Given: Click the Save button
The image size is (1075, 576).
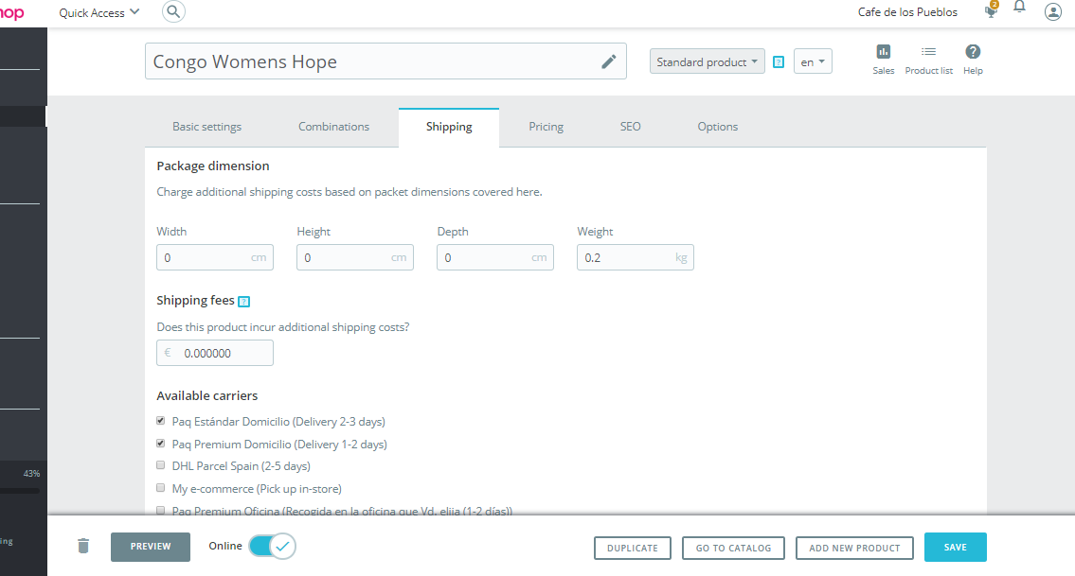Looking at the screenshot, I should coord(955,548).
